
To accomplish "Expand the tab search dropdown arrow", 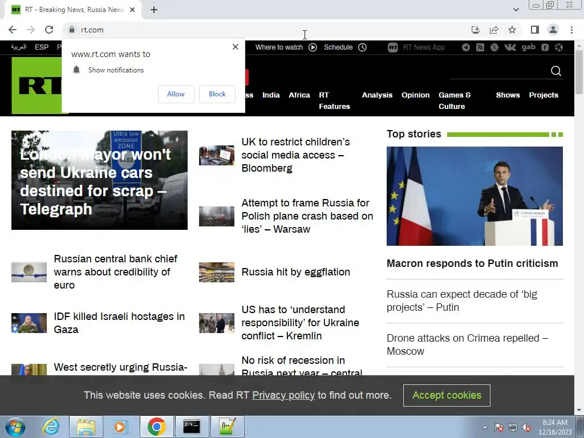I will 516,10.
